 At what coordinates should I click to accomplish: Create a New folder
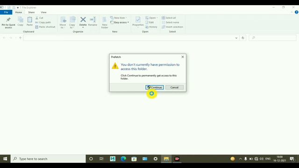(x=105, y=23)
